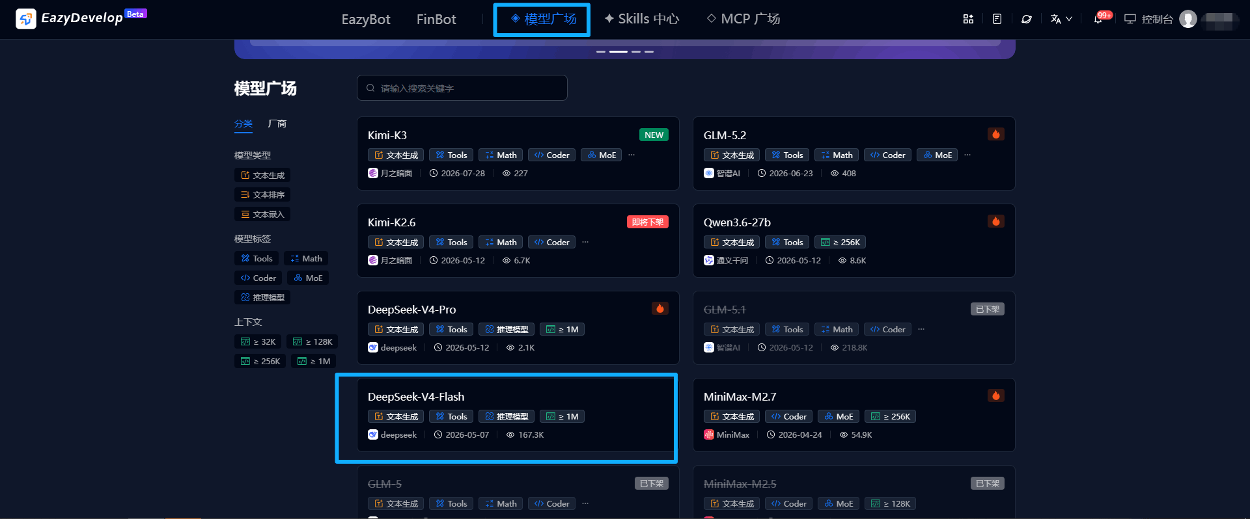Click the magnifier icon in search box
This screenshot has width=1250, height=519.
pyautogui.click(x=370, y=88)
